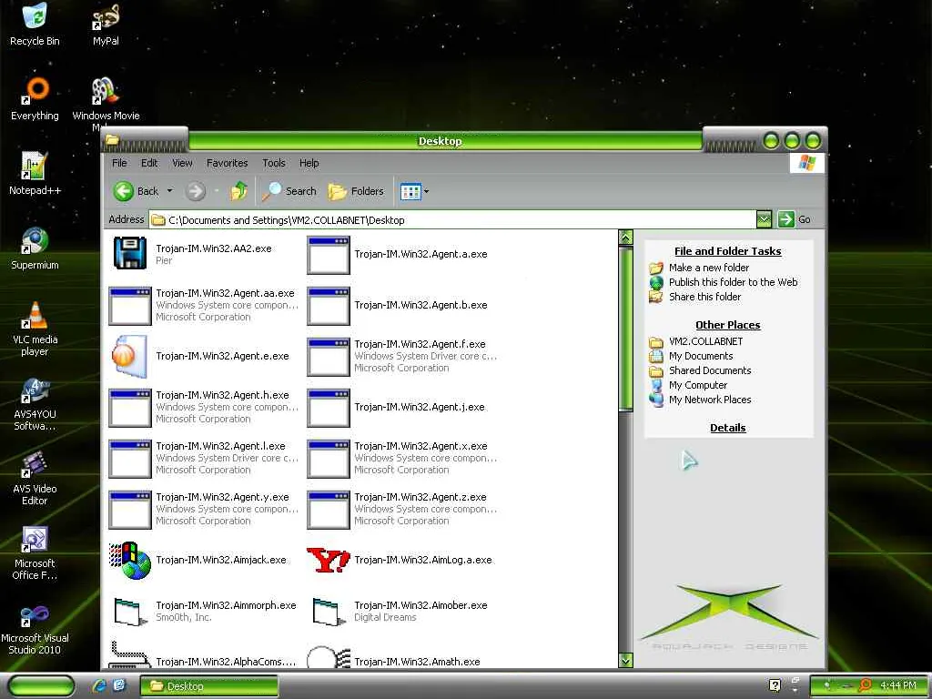
Task: Open the Microsoft Office shortcut icon
Action: coord(35,553)
